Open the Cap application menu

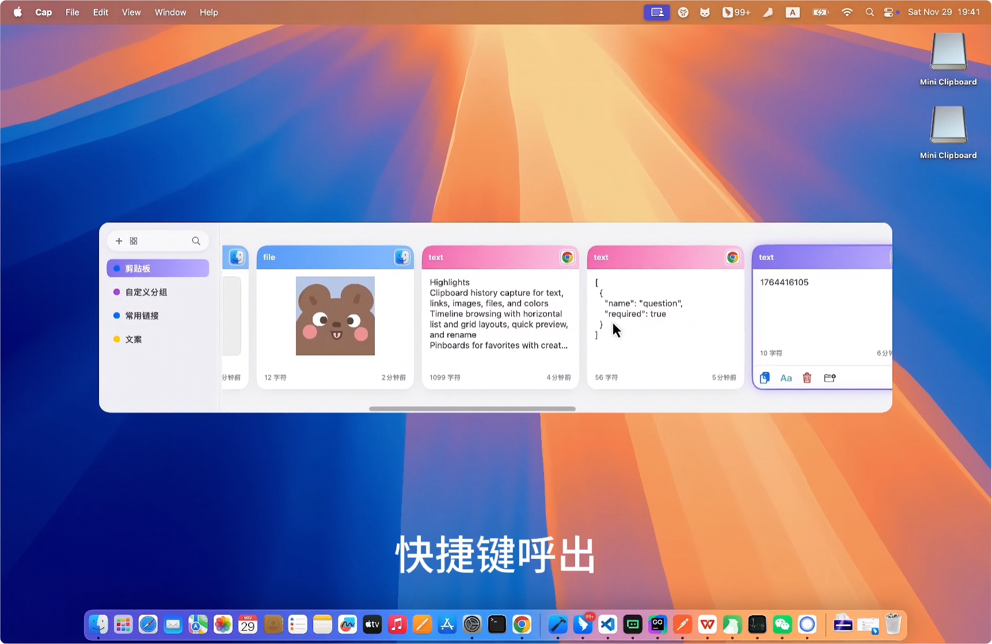point(43,12)
